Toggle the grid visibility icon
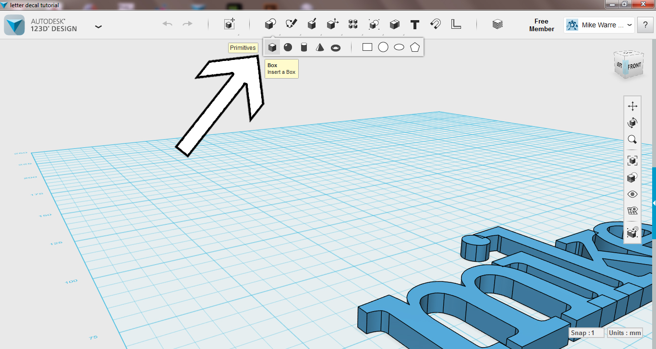The height and width of the screenshot is (349, 656). [632, 211]
